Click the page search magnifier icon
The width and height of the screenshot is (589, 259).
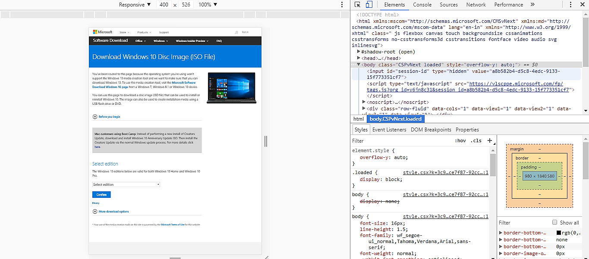pos(236,32)
